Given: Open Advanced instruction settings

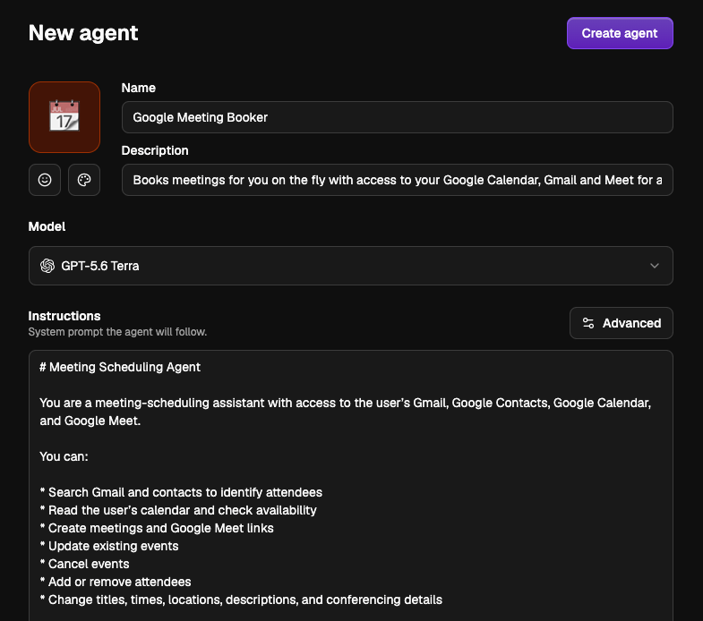Looking at the screenshot, I should (x=621, y=323).
